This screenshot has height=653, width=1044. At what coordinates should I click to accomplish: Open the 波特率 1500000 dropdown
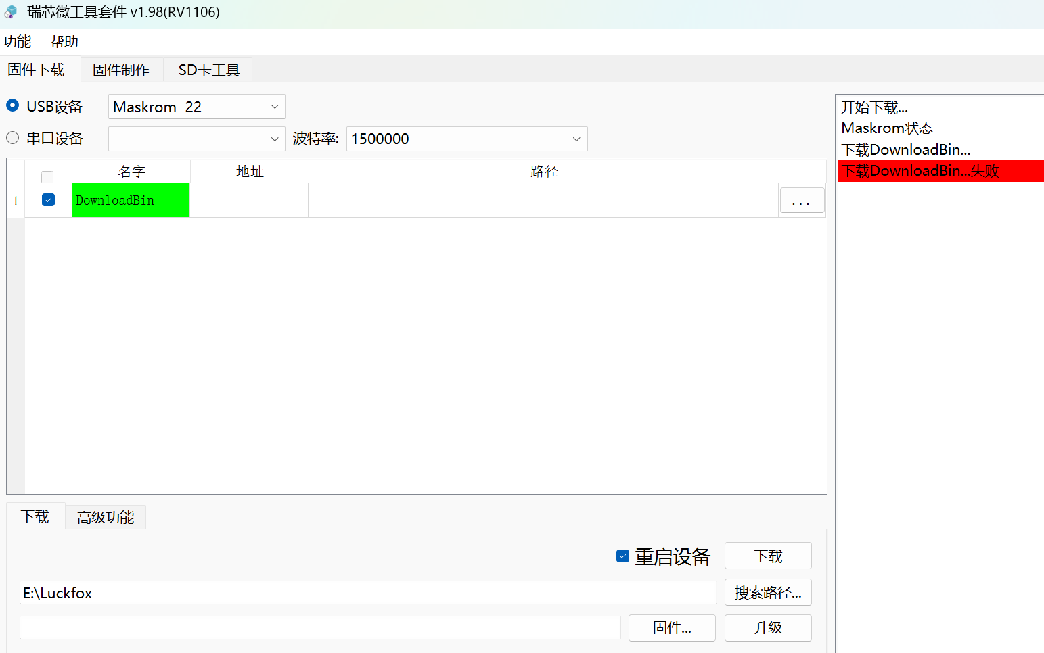coord(467,139)
